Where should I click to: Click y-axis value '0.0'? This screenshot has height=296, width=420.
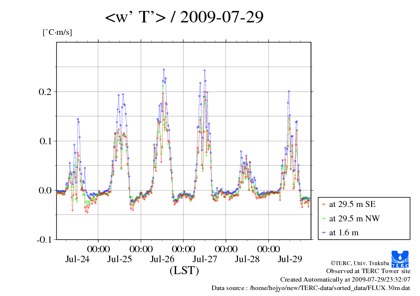pyautogui.click(x=45, y=191)
